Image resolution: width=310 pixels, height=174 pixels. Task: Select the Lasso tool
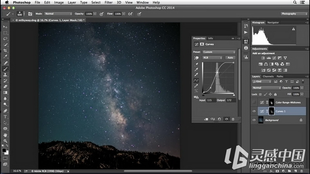(x=5, y=39)
